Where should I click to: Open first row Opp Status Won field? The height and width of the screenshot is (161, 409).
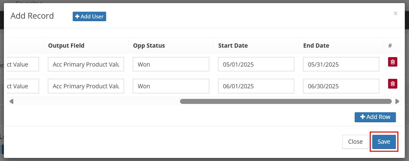coord(171,64)
